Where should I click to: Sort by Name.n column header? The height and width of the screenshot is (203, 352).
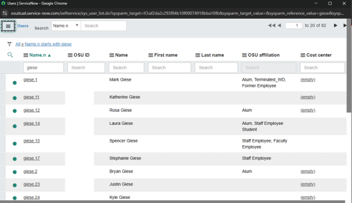click(37, 55)
